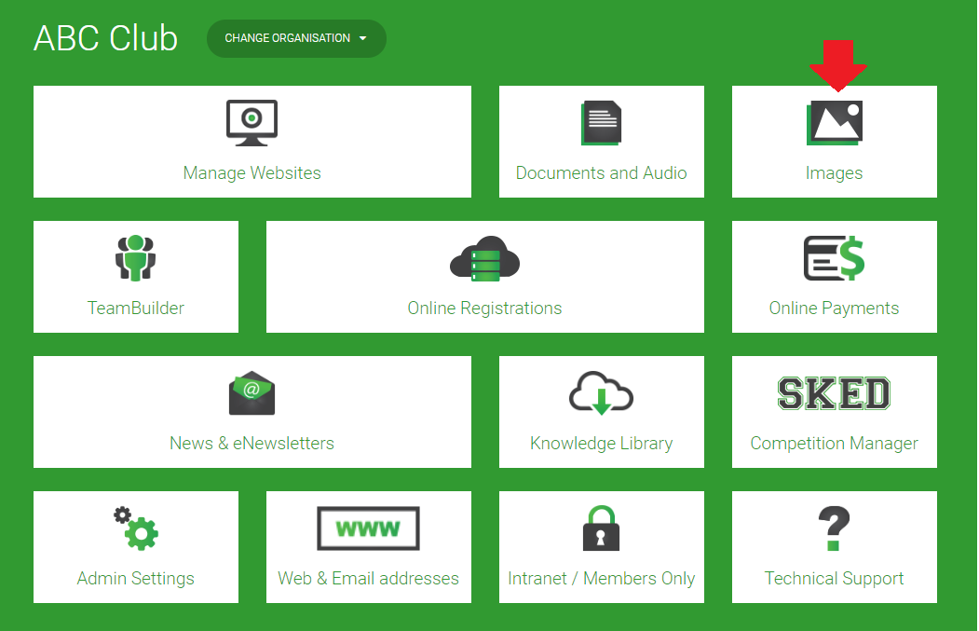Click the Technical Support question mark icon
979x631 pixels.
pyautogui.click(x=834, y=528)
